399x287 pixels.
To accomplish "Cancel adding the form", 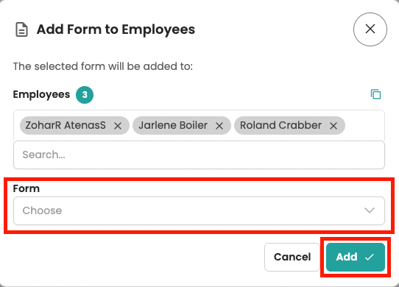I will [292, 257].
